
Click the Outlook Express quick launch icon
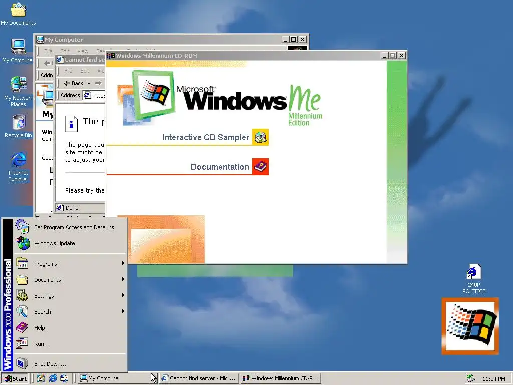point(64,379)
